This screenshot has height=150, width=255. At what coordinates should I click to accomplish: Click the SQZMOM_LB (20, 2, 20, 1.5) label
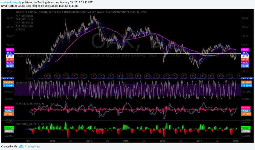[x=33, y=124]
